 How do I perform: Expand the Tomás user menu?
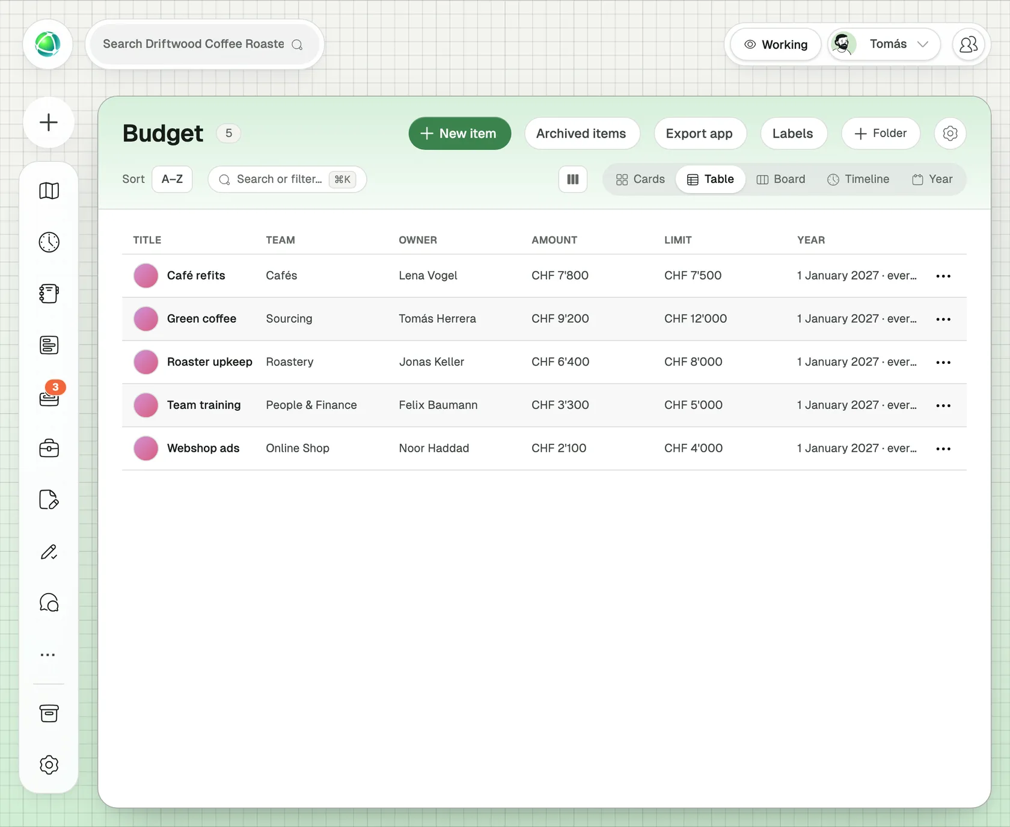884,45
